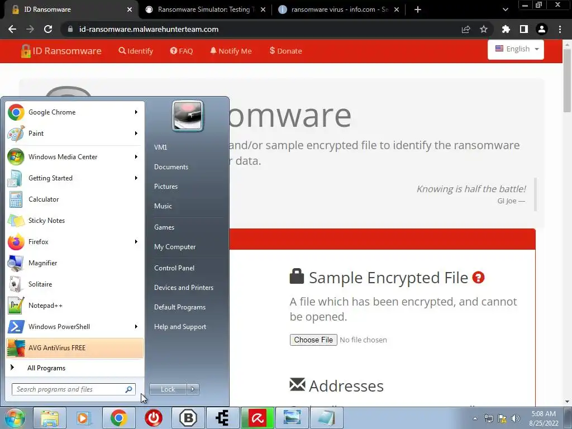Open Notepad++ from the Start menu
This screenshot has width=572, height=429.
pyautogui.click(x=75, y=306)
